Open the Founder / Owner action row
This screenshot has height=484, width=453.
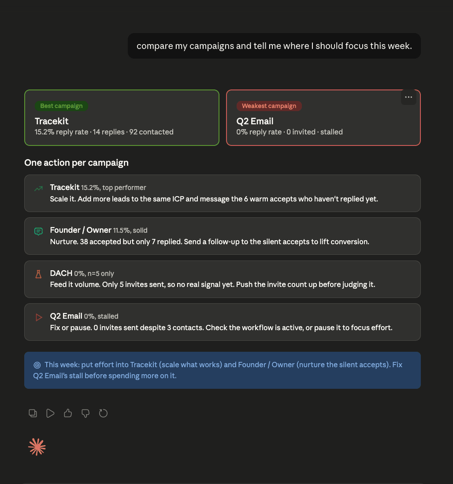coord(223,236)
